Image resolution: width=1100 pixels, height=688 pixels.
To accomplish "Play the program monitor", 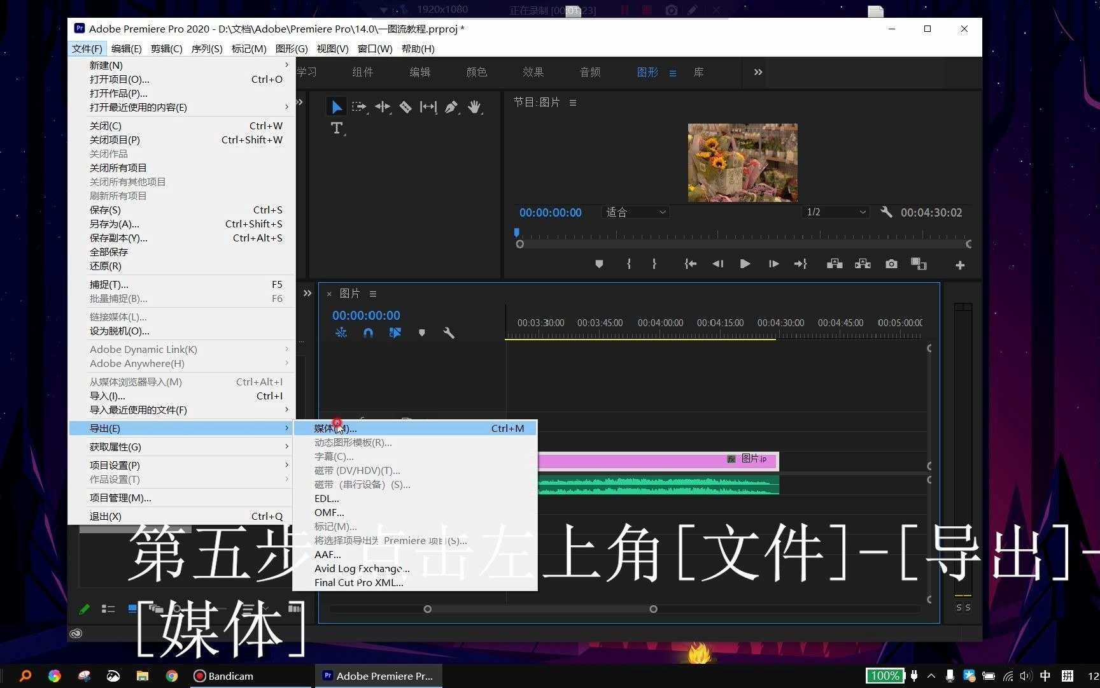I will pyautogui.click(x=745, y=264).
